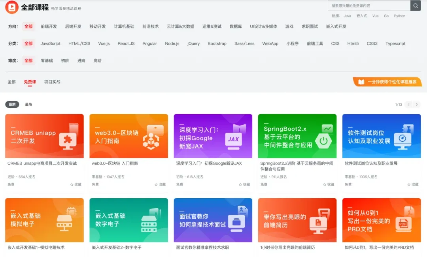Go to next page arrow beside 1/13
Screen dimensions: 427x257
pos(417,105)
